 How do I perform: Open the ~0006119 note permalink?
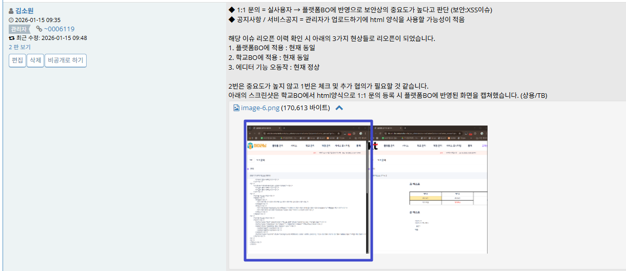point(59,29)
